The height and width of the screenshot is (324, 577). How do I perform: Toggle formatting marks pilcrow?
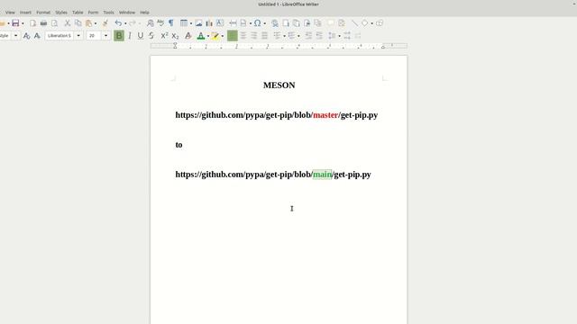[171, 23]
